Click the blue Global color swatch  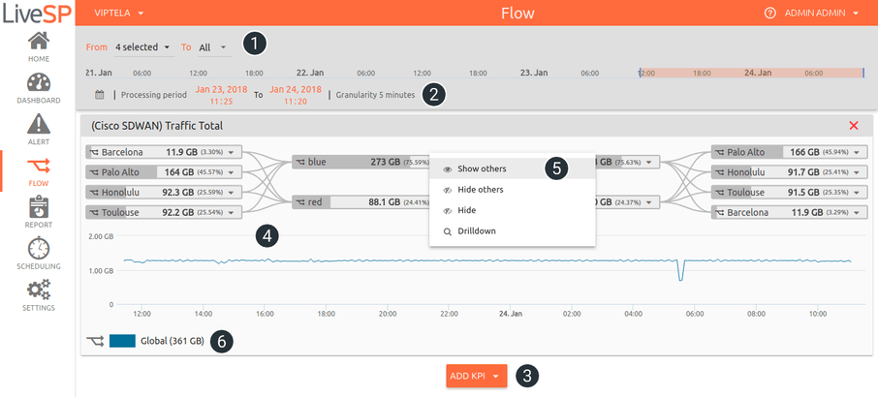point(122,341)
